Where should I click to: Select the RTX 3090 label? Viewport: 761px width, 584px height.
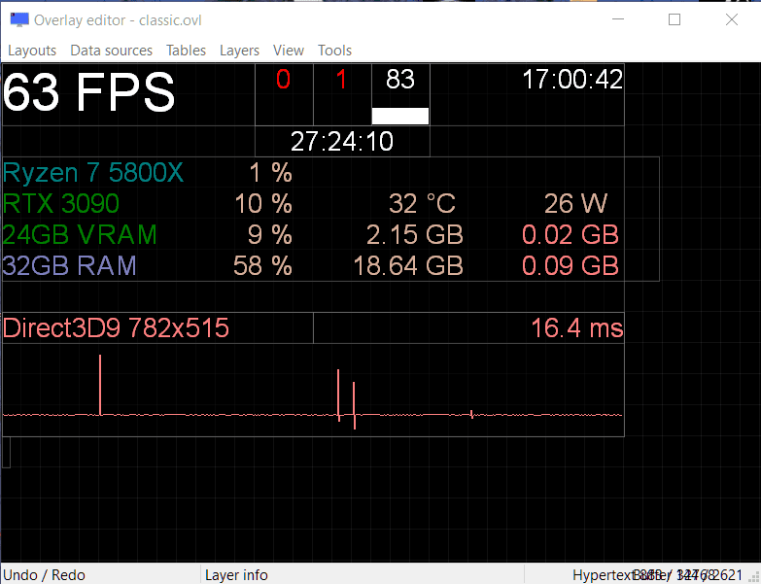(60, 204)
